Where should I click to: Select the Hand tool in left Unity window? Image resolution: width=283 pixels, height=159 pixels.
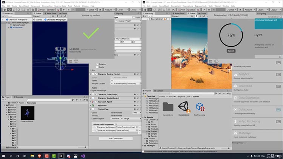pyautogui.click(x=5, y=10)
